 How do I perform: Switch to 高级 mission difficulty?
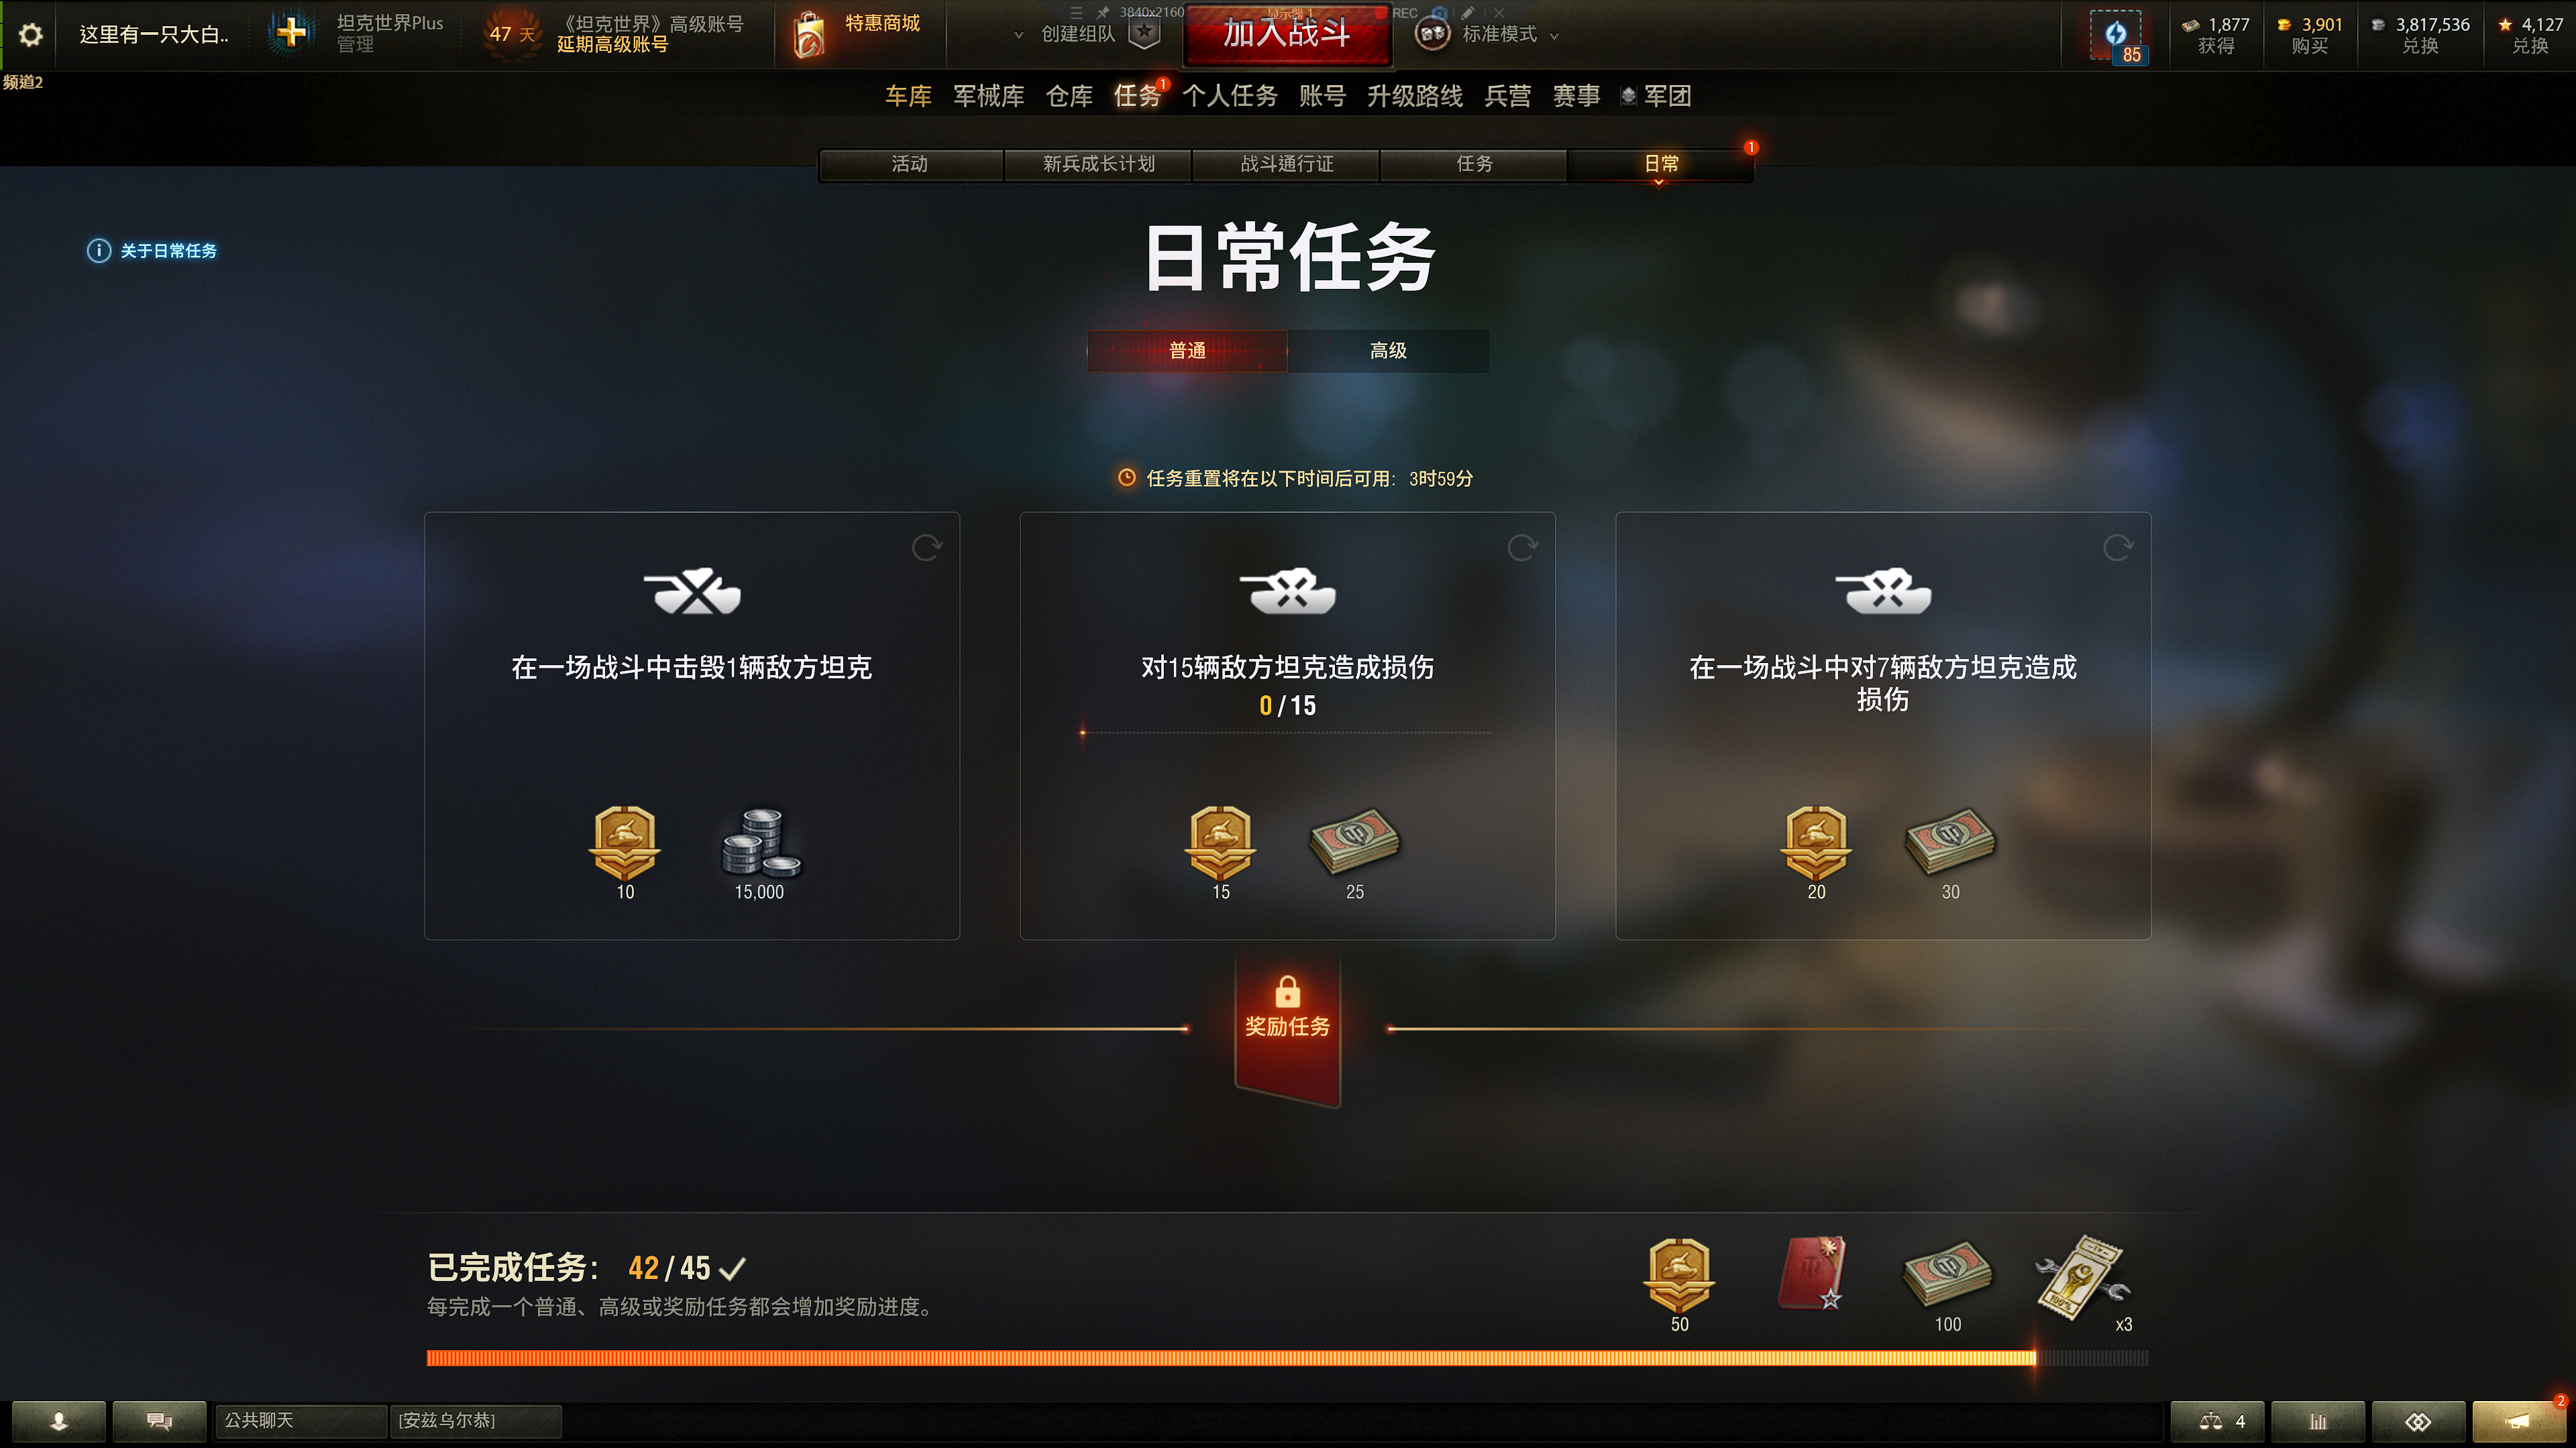[1388, 351]
